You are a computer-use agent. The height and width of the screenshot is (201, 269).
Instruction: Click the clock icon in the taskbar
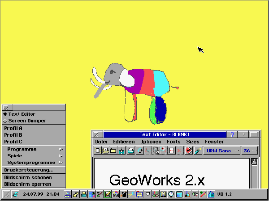pos(171,194)
